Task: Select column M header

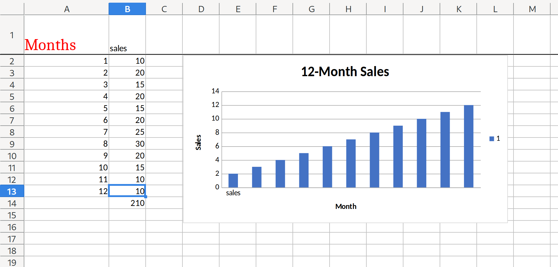Action: 532,9
